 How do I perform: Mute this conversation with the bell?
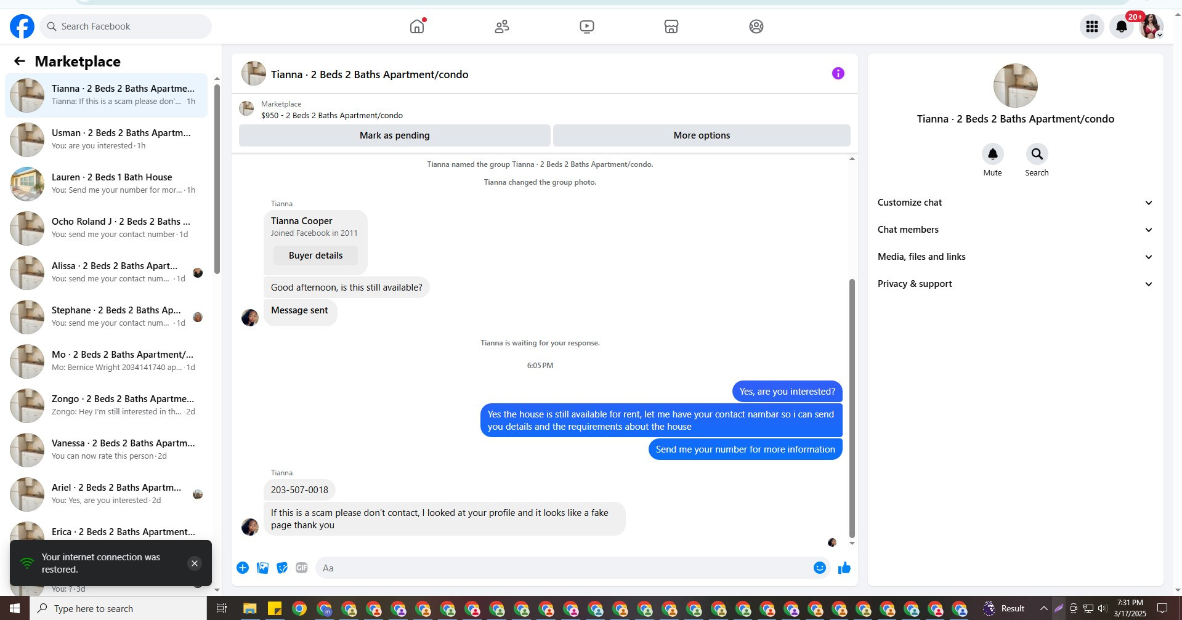click(x=992, y=154)
